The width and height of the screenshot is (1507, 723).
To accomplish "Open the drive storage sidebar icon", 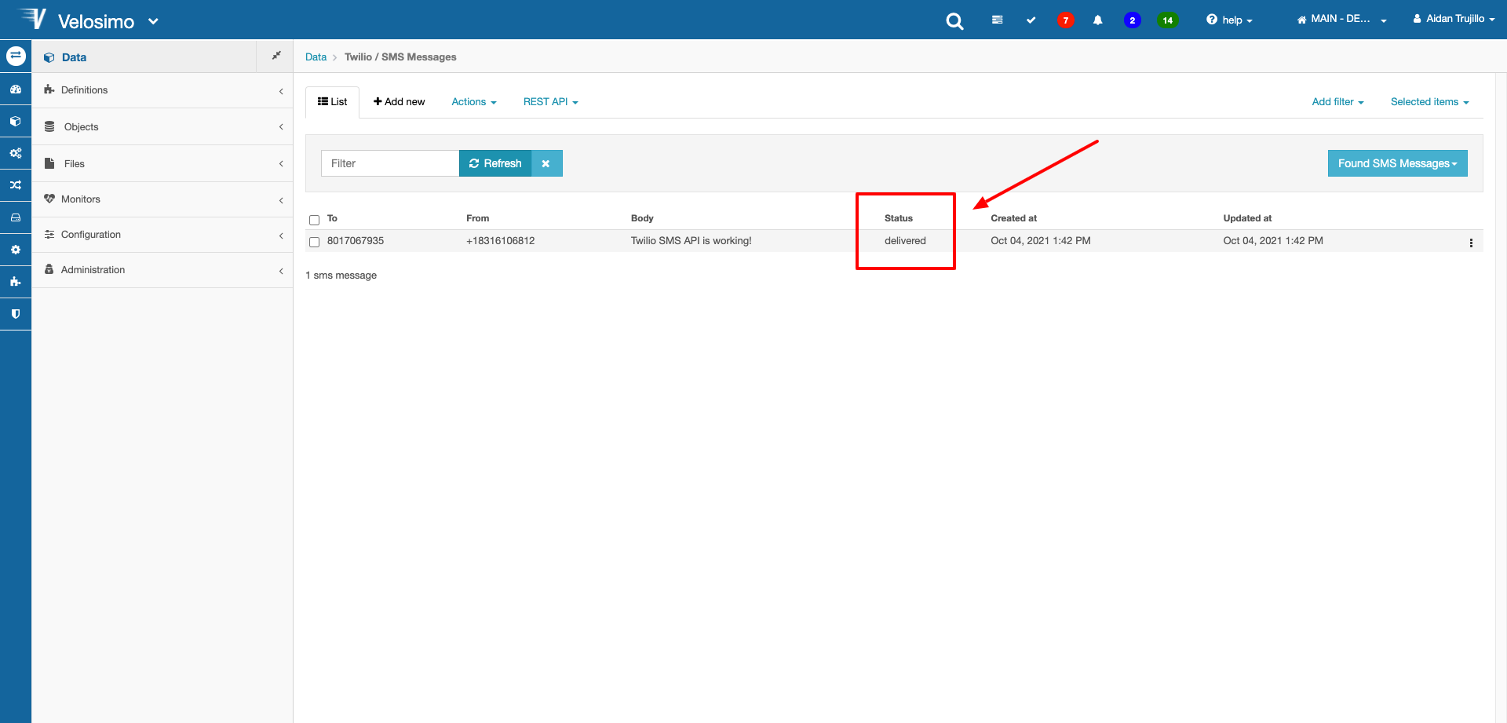I will tap(16, 217).
